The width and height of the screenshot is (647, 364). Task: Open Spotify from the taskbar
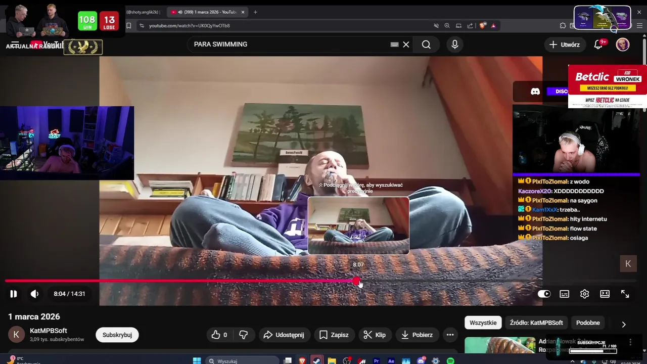(450, 361)
